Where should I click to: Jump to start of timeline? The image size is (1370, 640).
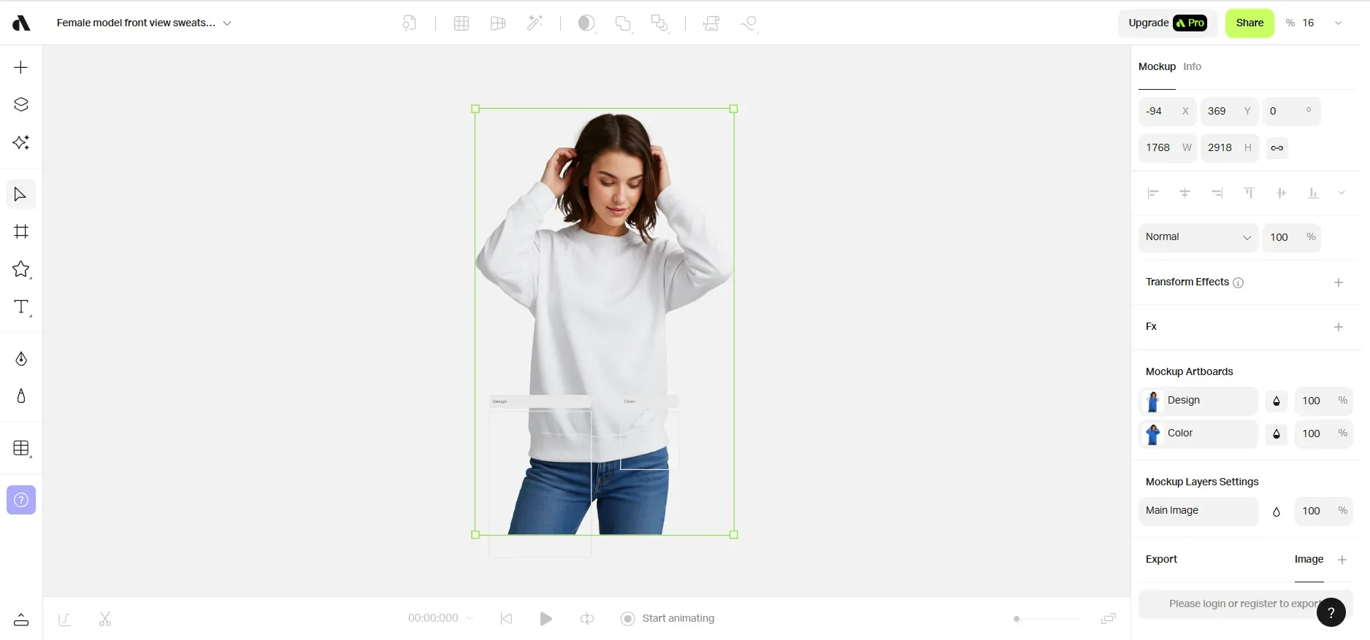(506, 619)
